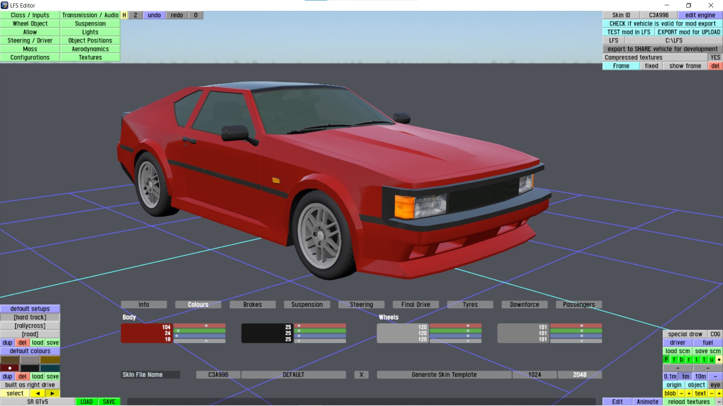Click the P view button in the green row

pyautogui.click(x=666, y=359)
